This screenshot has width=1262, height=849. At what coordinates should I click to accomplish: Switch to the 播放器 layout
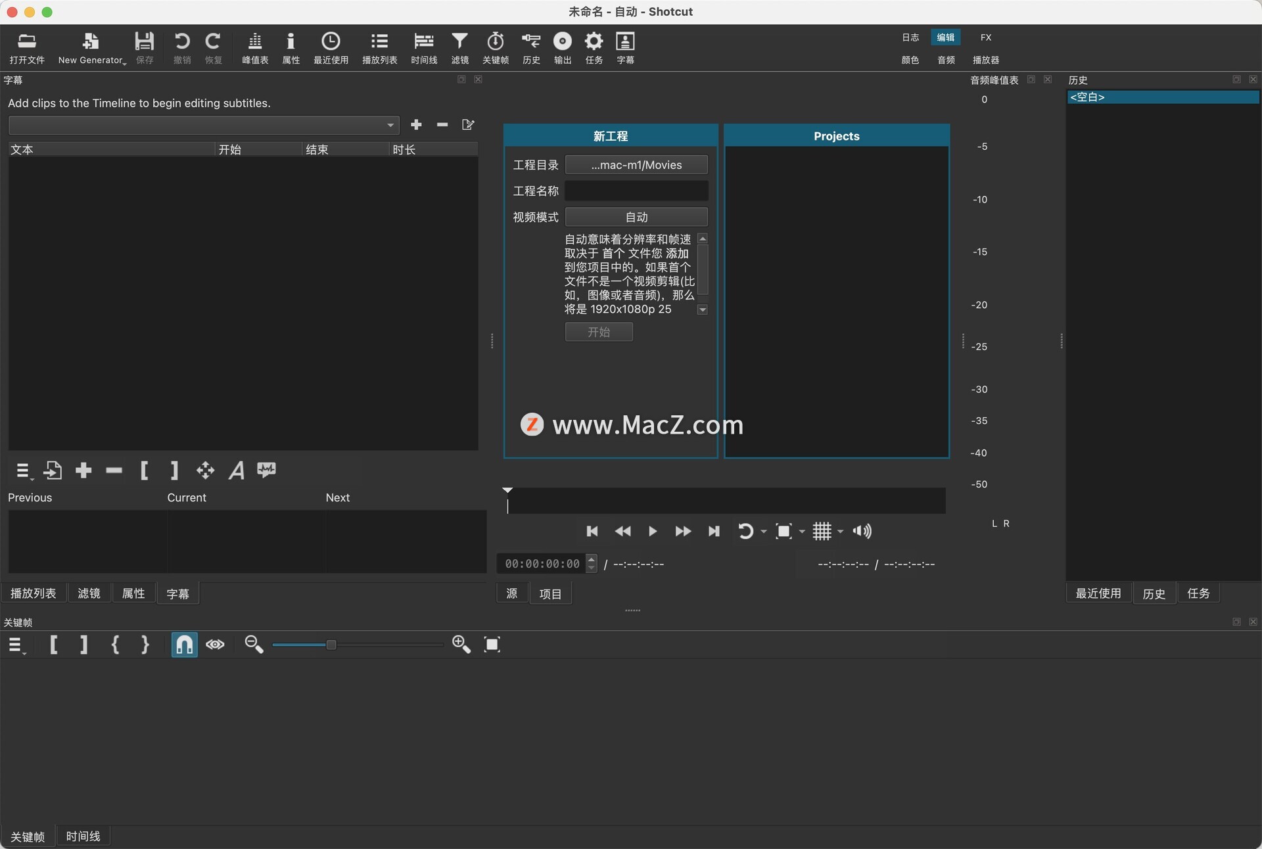986,60
